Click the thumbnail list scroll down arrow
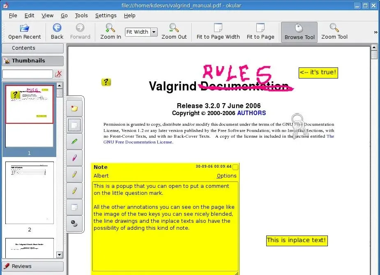Image resolution: width=380 pixels, height=275 pixels. (x=60, y=254)
